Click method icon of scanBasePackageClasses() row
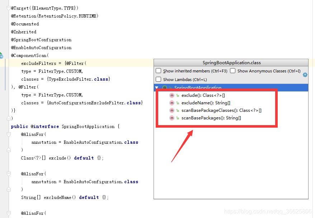Image resolution: width=315 pixels, height=218 pixels. pos(172,110)
